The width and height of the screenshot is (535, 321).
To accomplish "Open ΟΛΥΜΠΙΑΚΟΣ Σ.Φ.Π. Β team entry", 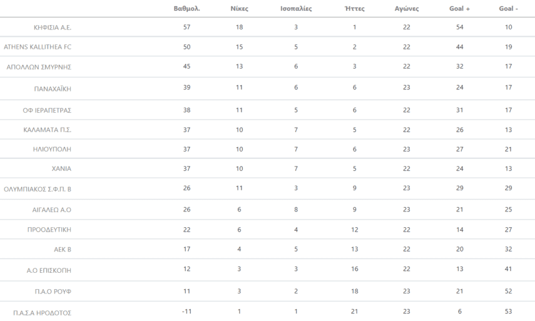I will click(x=38, y=189).
